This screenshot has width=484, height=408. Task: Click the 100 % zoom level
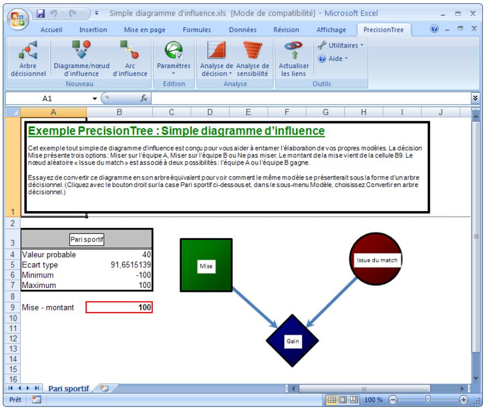click(x=373, y=400)
